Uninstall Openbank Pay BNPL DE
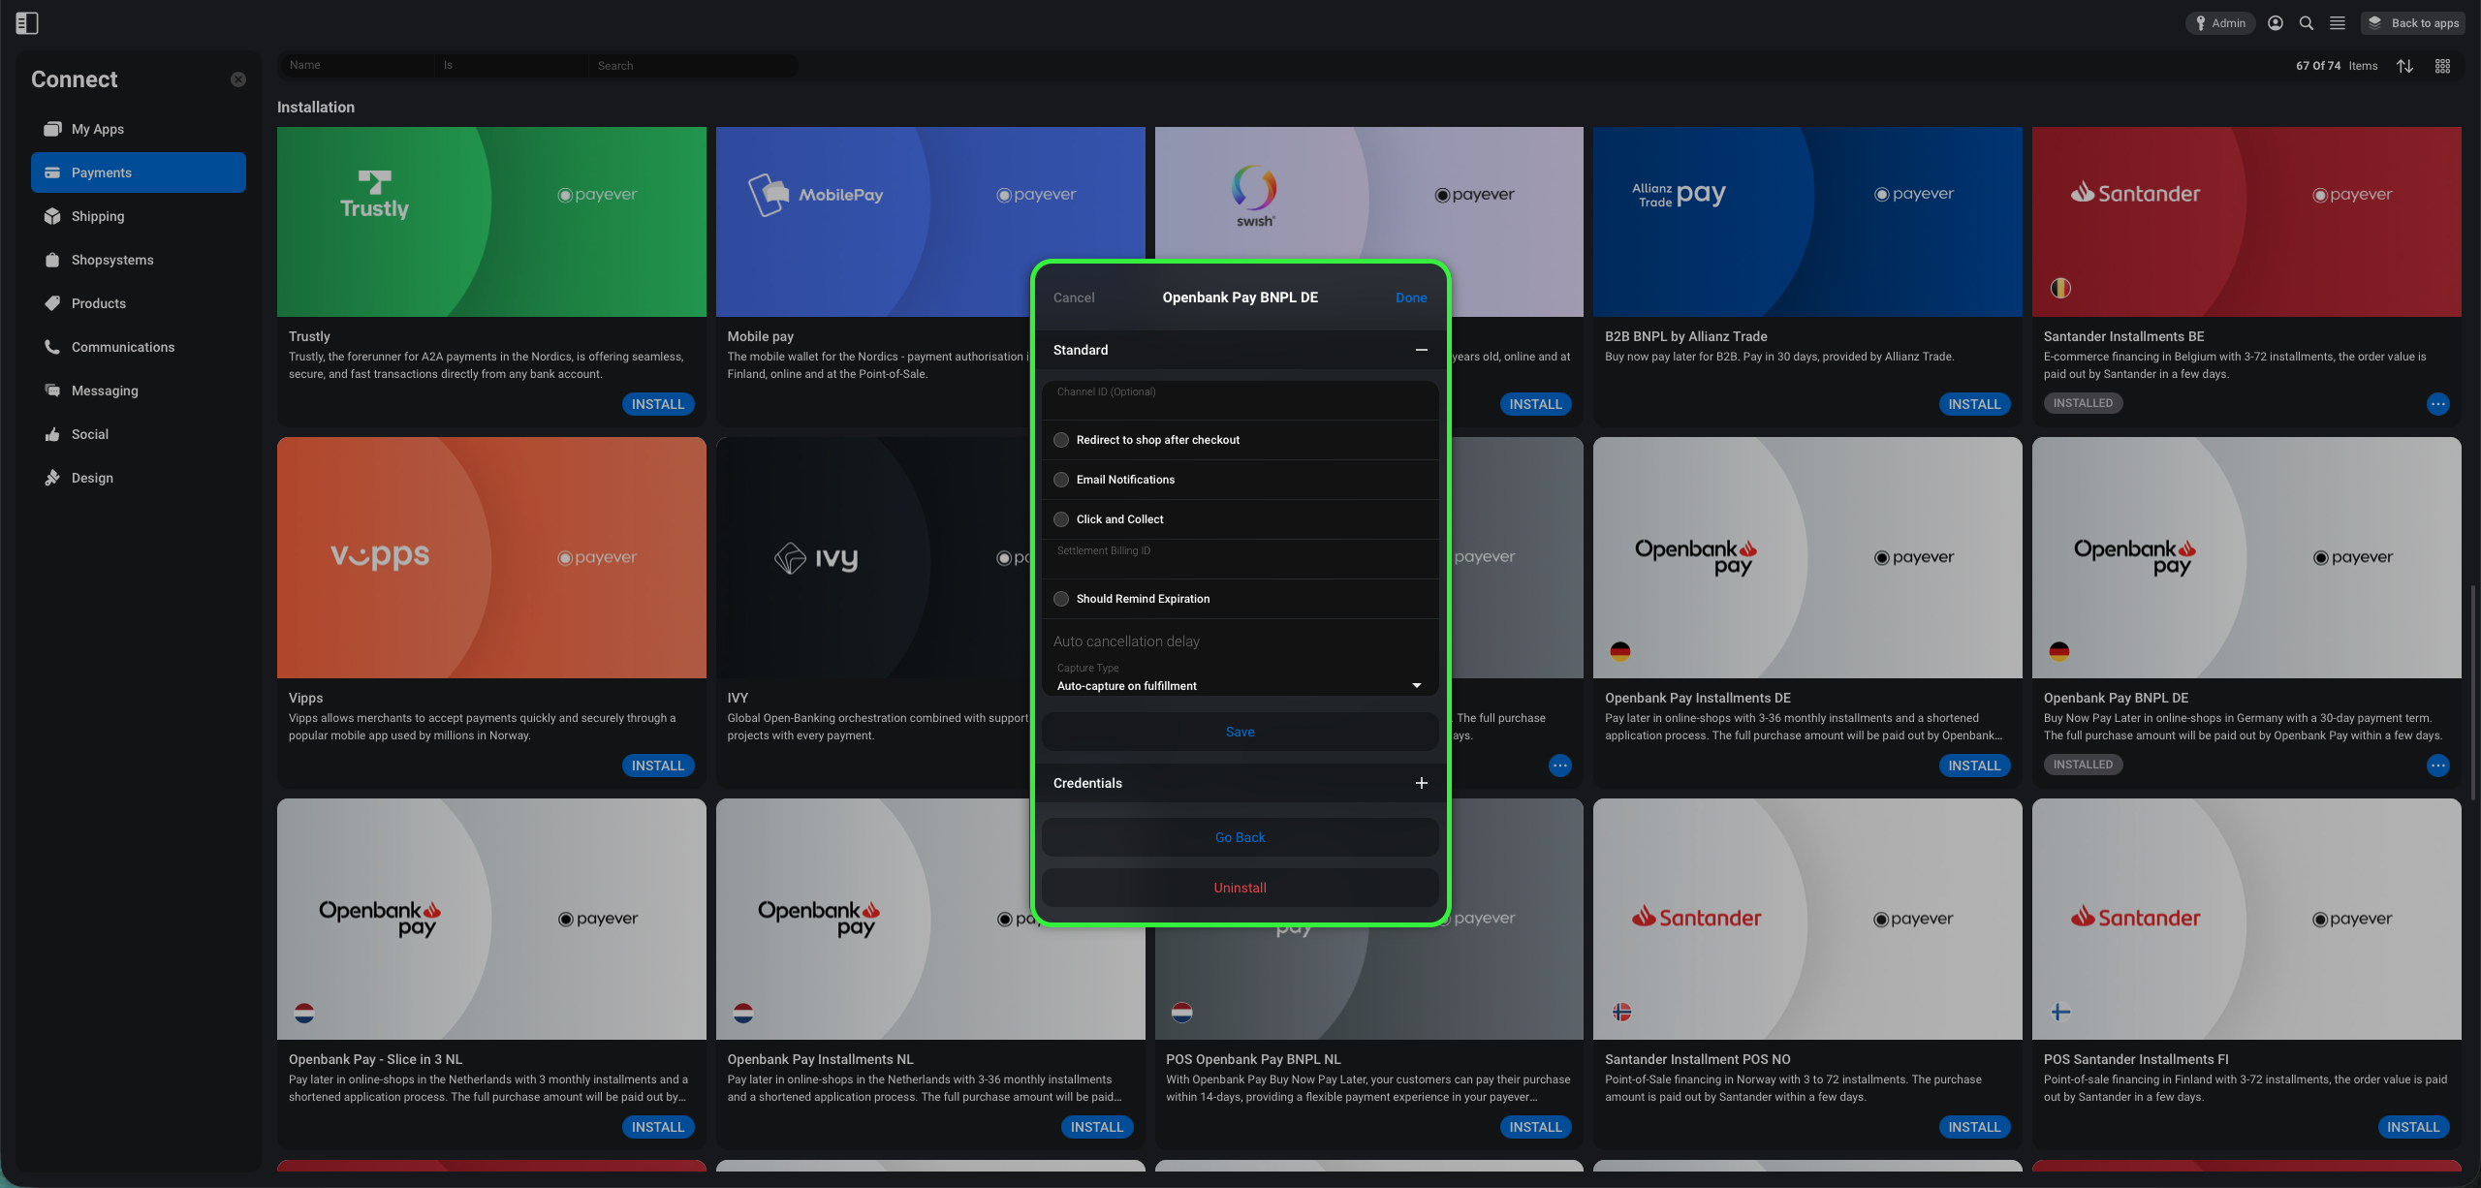Image resolution: width=2481 pixels, height=1188 pixels. point(1240,888)
